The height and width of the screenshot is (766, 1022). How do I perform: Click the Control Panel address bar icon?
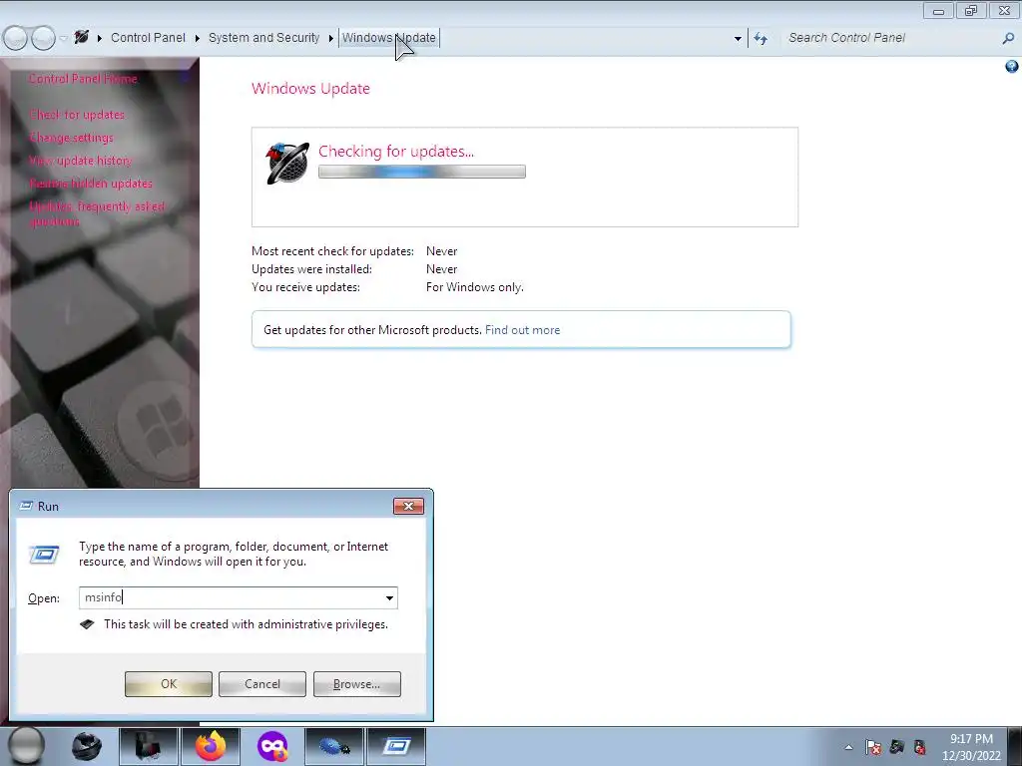tap(82, 37)
